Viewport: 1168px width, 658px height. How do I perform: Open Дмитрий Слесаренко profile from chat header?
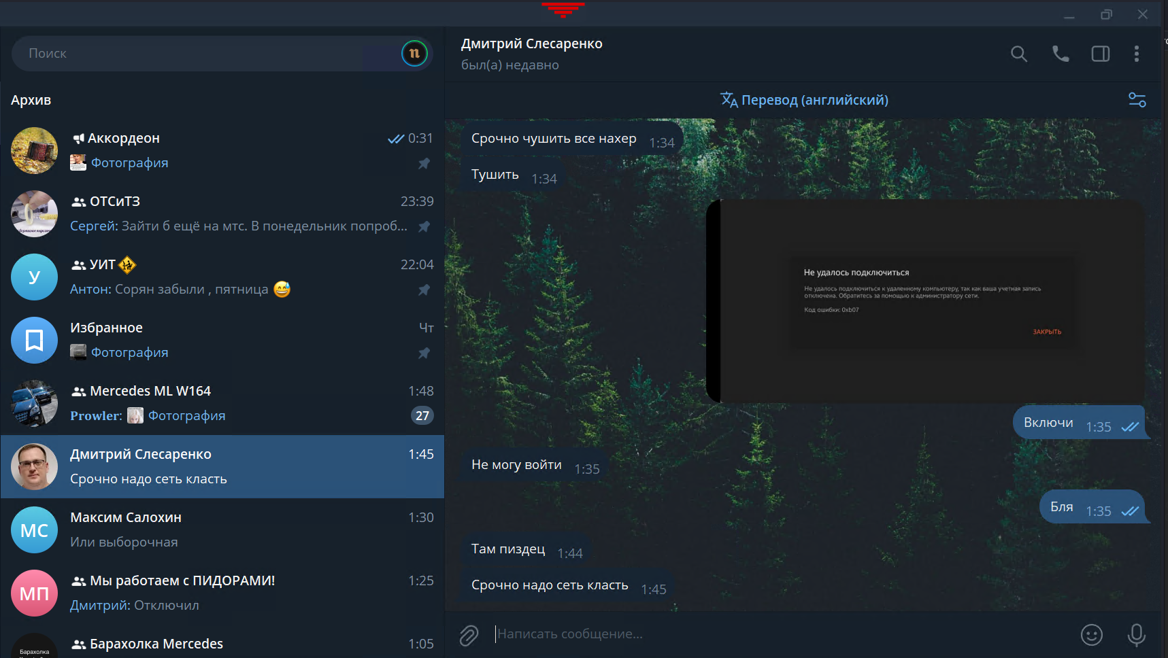click(x=531, y=44)
